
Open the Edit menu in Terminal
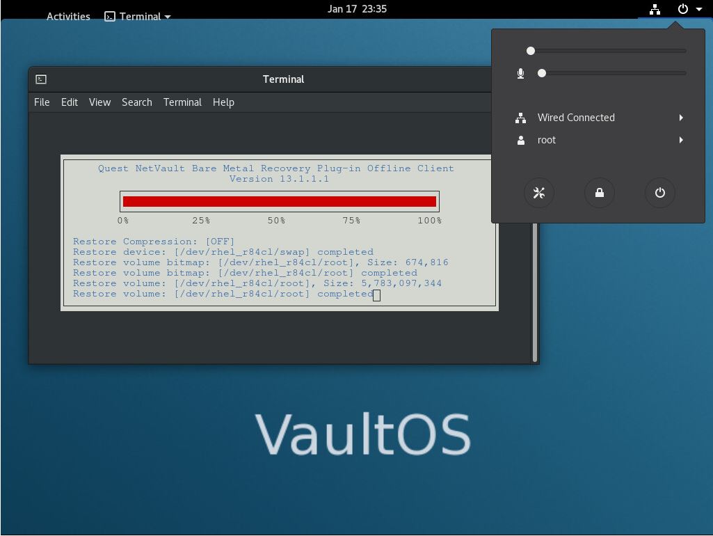pyautogui.click(x=70, y=102)
